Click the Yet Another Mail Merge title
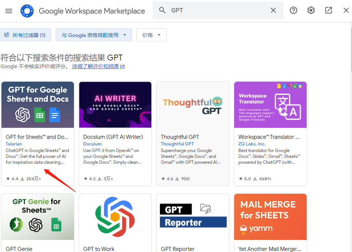 pos(270,249)
